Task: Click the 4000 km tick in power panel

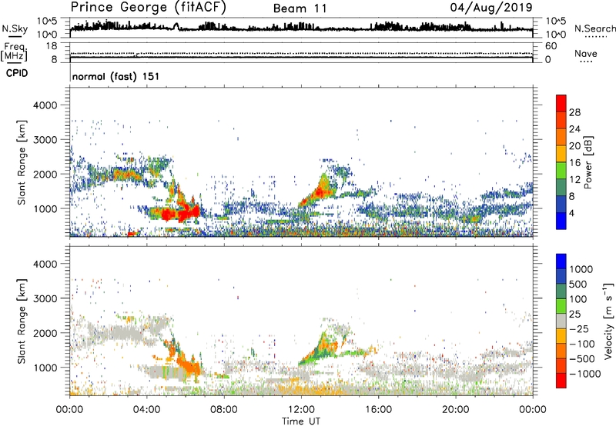Action: (x=45, y=105)
